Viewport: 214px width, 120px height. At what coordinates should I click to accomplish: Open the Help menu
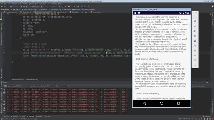point(59,4)
